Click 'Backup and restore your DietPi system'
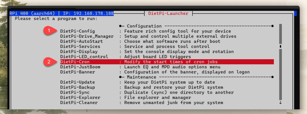The height and width of the screenshot is (114, 307). (174, 87)
